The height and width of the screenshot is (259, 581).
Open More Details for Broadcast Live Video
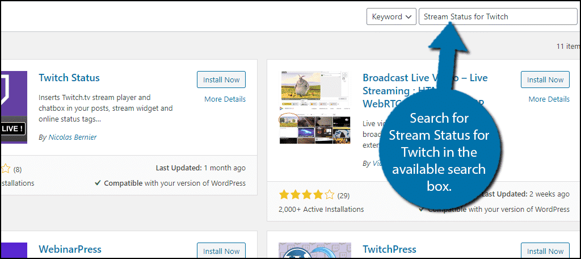click(x=549, y=99)
